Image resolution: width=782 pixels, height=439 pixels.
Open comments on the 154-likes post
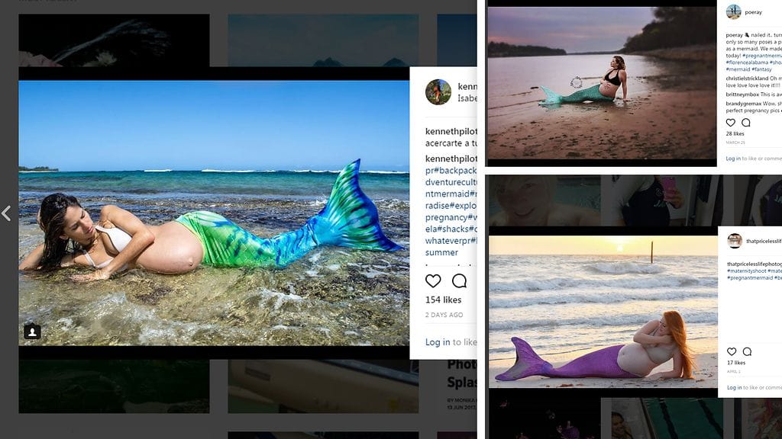[x=459, y=280]
